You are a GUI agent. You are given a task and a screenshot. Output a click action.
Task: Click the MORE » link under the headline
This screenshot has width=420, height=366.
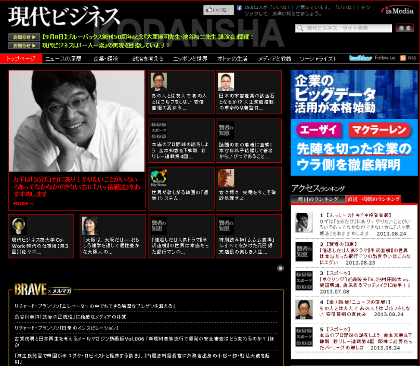pyautogui.click(x=23, y=204)
